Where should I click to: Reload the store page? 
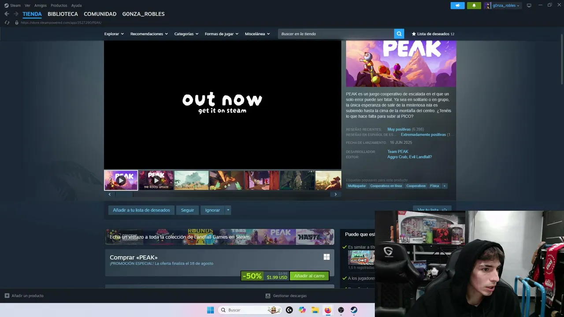coord(7,22)
